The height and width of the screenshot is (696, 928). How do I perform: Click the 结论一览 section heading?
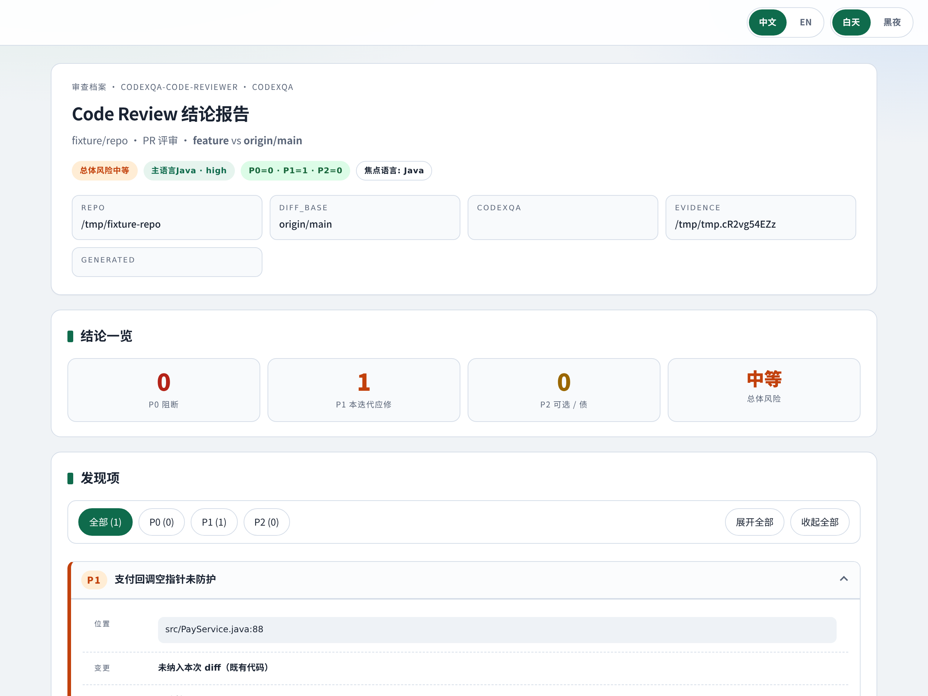[x=106, y=336]
